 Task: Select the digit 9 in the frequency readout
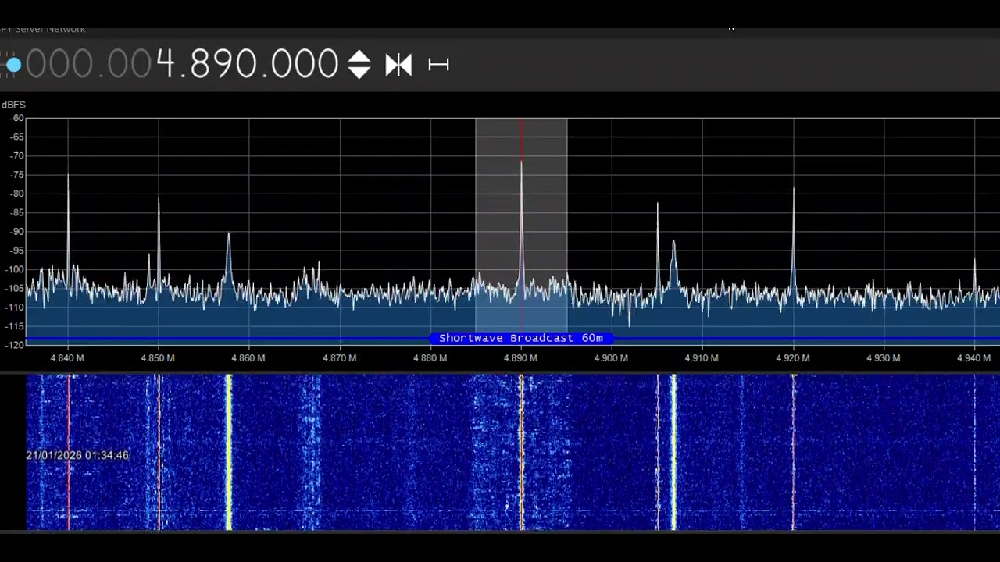pyautogui.click(x=223, y=64)
